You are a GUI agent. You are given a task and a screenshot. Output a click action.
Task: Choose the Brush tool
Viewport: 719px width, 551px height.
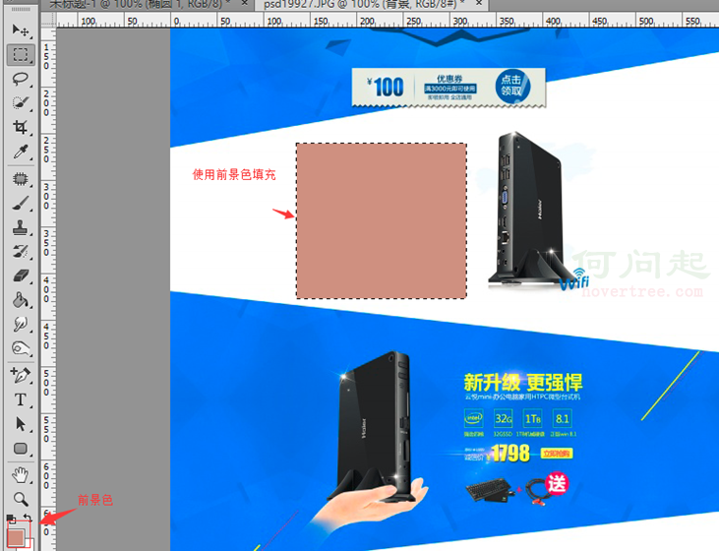[x=20, y=203]
